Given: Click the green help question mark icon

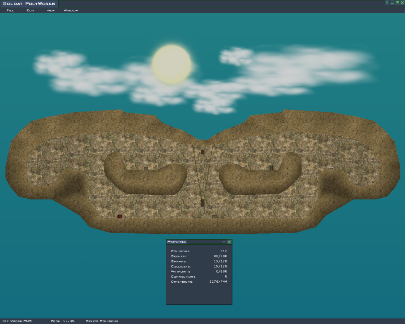Looking at the screenshot, I should click(x=387, y=3).
